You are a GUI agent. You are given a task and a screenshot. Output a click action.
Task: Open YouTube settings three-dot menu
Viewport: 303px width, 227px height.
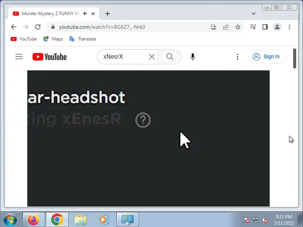(237, 57)
